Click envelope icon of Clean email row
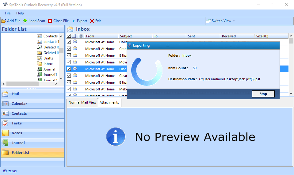Image resolution: width=294 pixels, height=175 pixels. 75,75
